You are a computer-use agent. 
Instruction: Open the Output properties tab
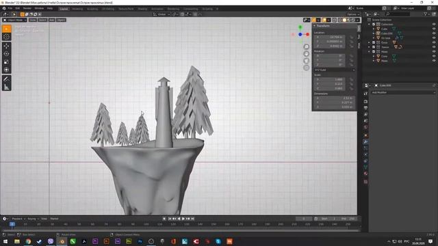click(365, 108)
